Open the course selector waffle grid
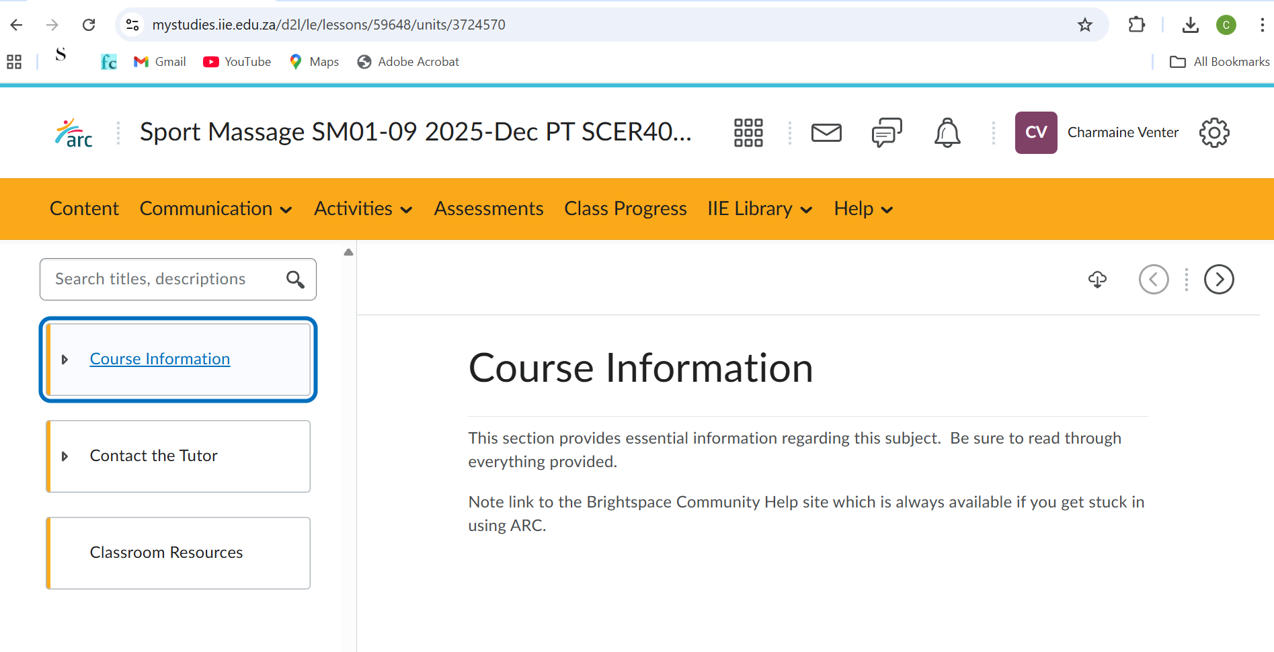Screen dimensions: 1274x652 (x=748, y=132)
